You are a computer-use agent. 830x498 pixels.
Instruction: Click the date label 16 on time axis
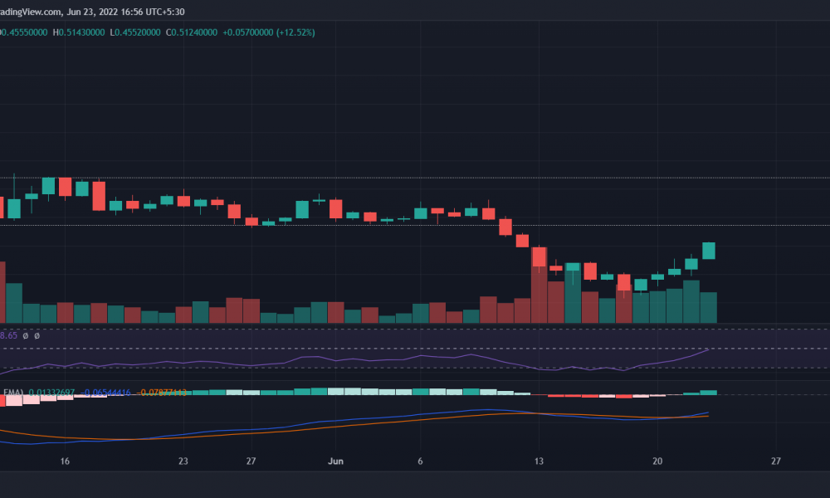click(x=65, y=461)
